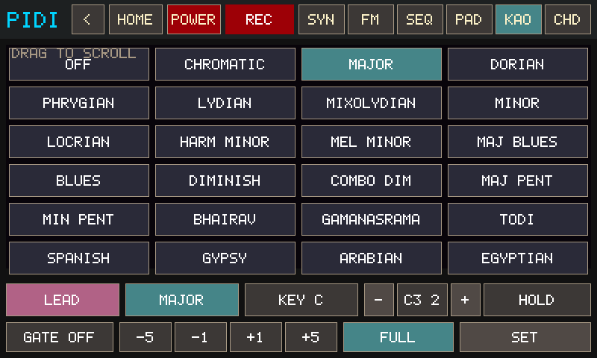
Task: Open the KEY C selector
Action: pyautogui.click(x=301, y=300)
